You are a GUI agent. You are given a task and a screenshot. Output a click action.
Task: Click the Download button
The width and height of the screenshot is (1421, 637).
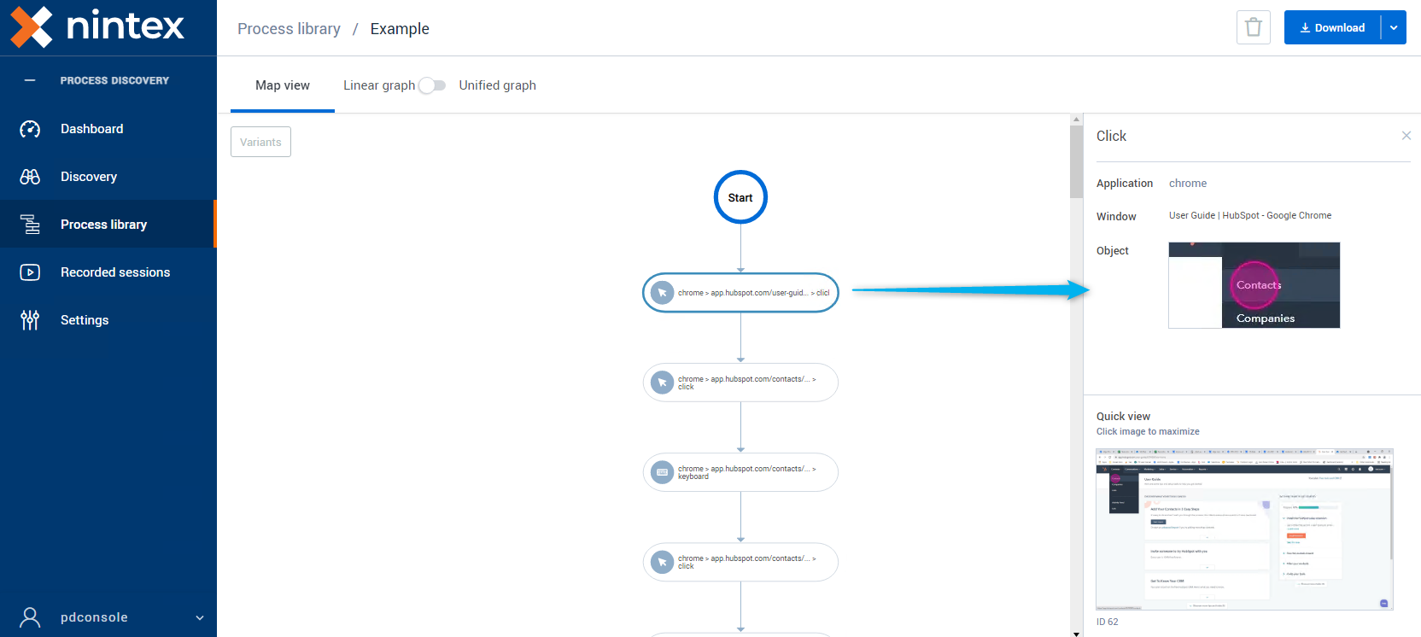click(1332, 27)
